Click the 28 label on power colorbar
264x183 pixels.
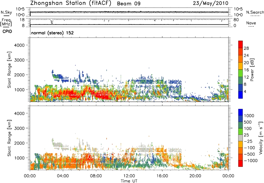[246, 48]
